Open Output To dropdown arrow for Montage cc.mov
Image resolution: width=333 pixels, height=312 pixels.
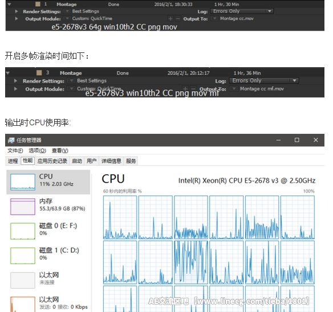[214, 19]
